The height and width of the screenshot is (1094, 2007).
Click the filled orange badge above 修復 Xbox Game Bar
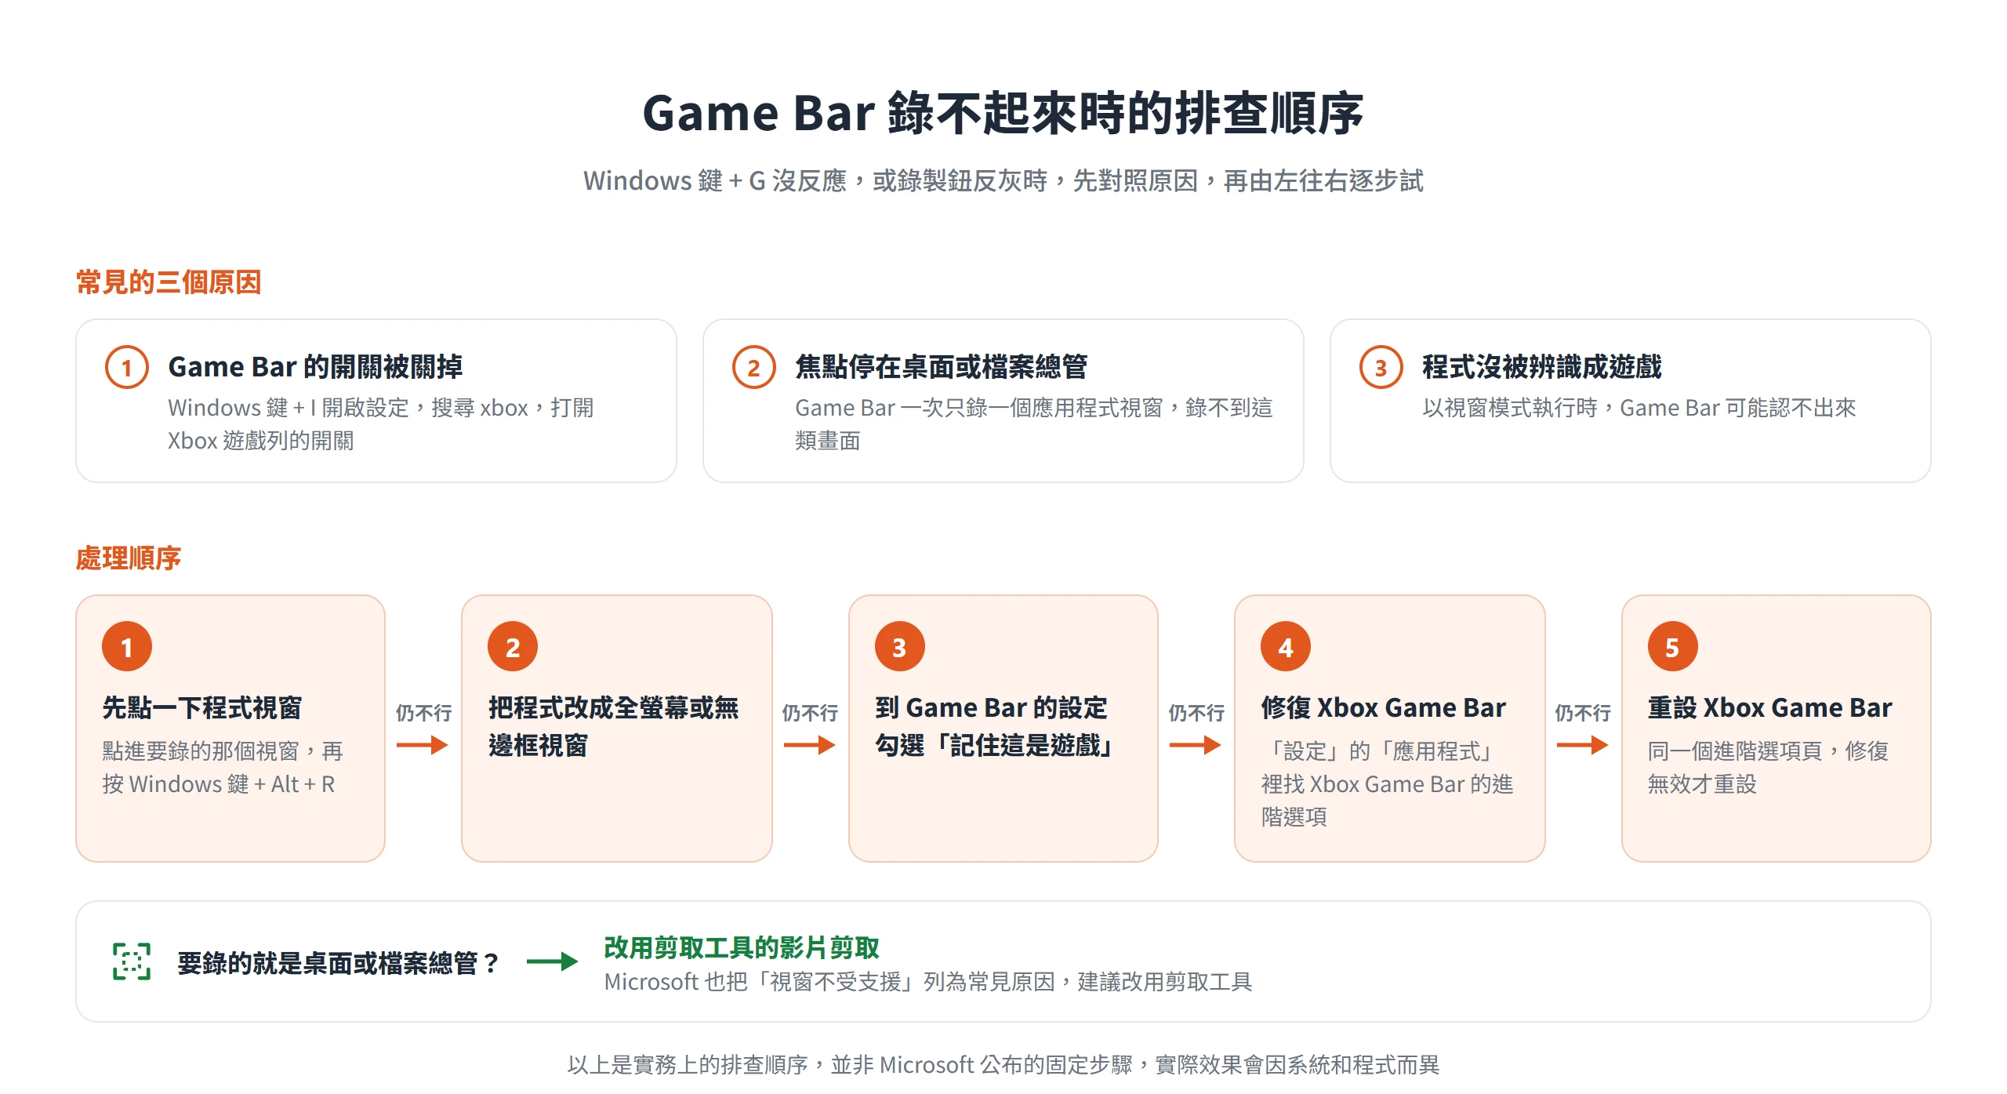(1286, 646)
